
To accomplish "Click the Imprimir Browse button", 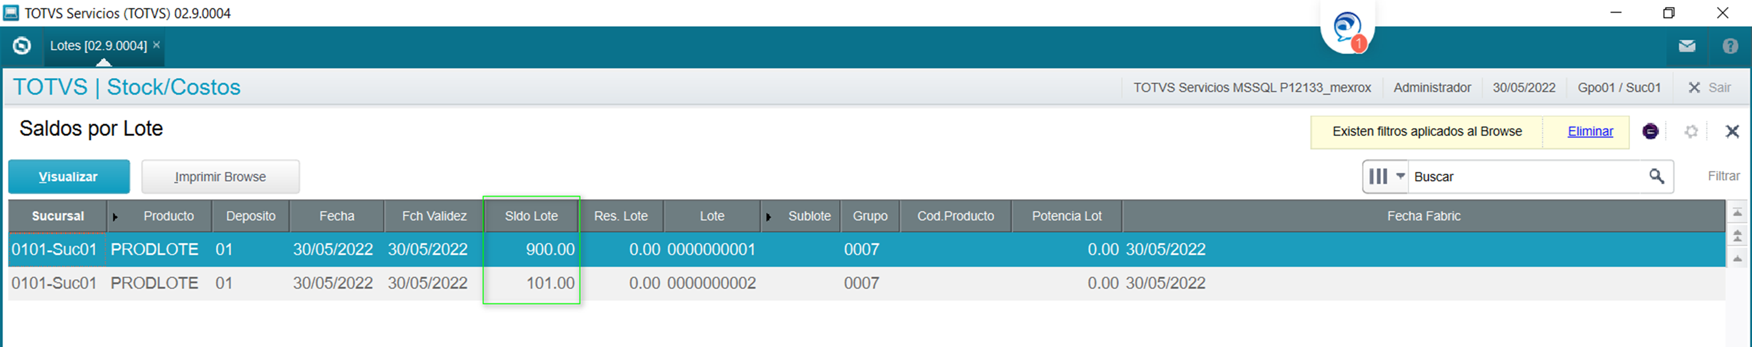I will pyautogui.click(x=220, y=177).
